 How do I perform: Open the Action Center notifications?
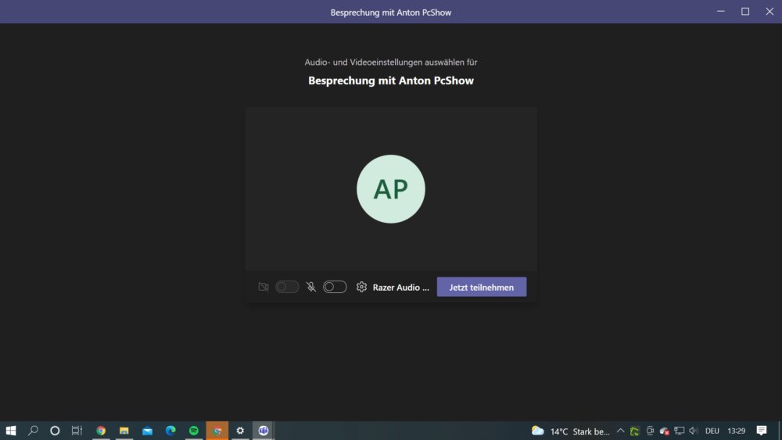point(761,431)
